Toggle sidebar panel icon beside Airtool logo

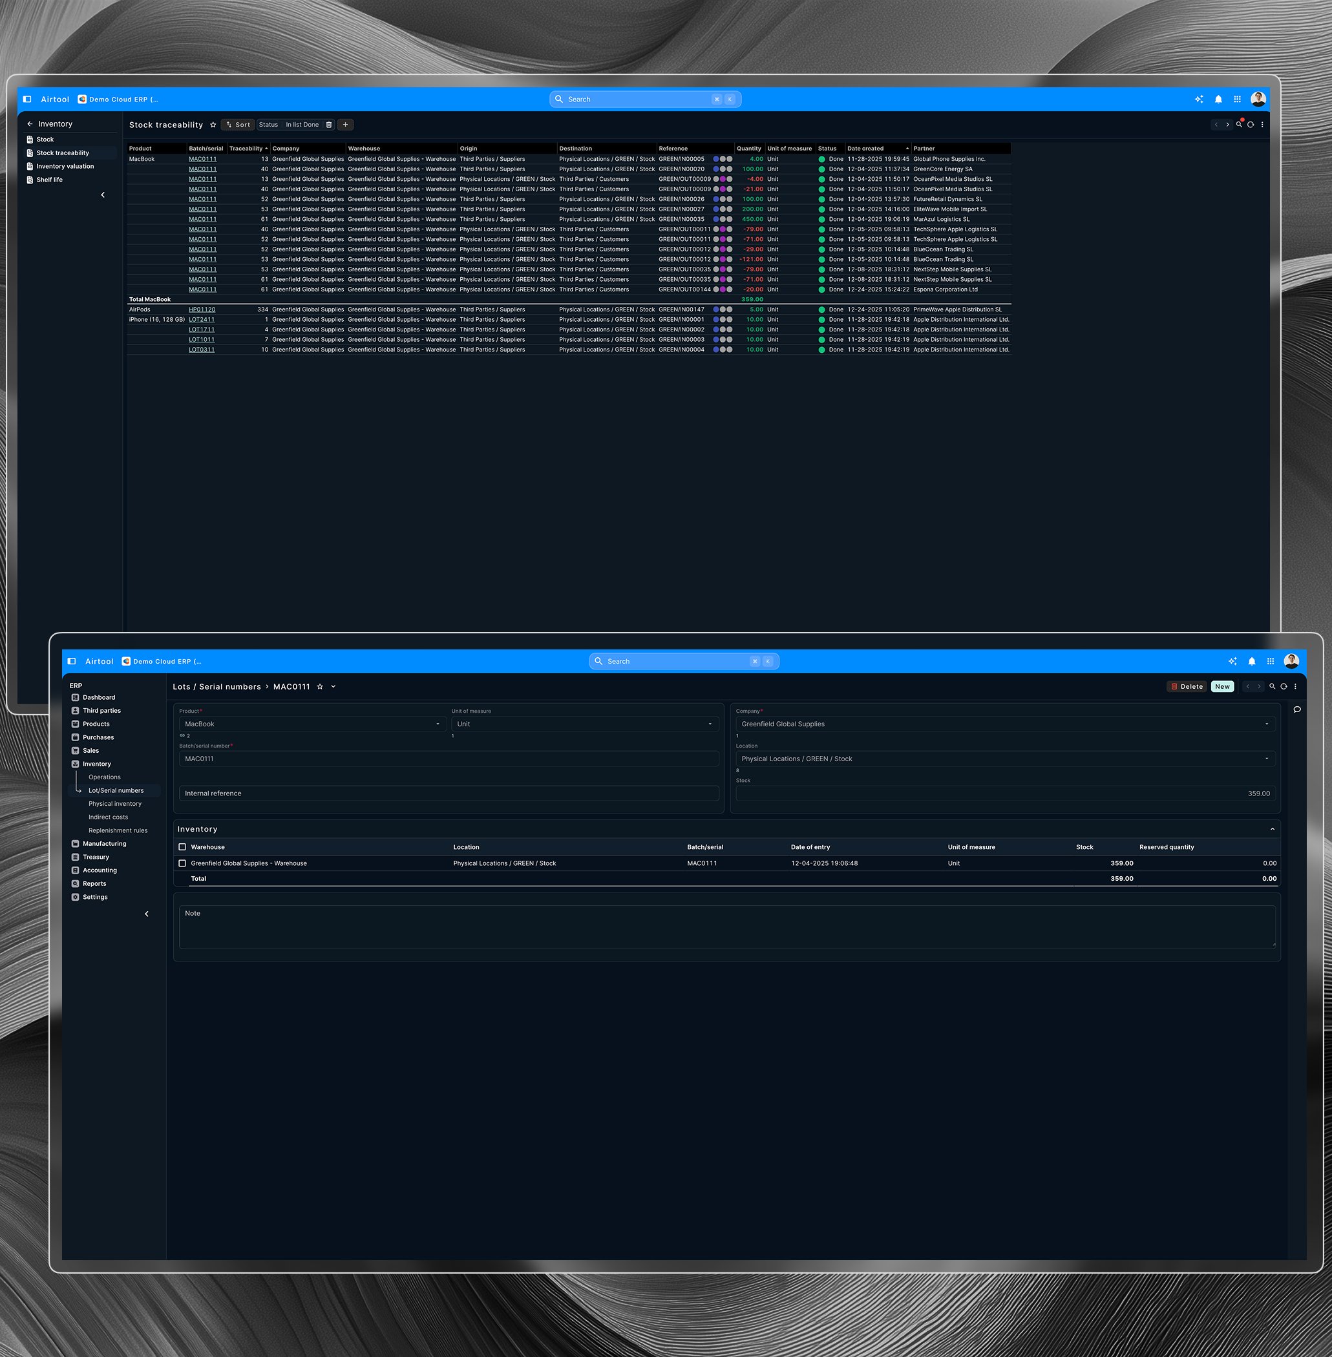click(x=27, y=100)
